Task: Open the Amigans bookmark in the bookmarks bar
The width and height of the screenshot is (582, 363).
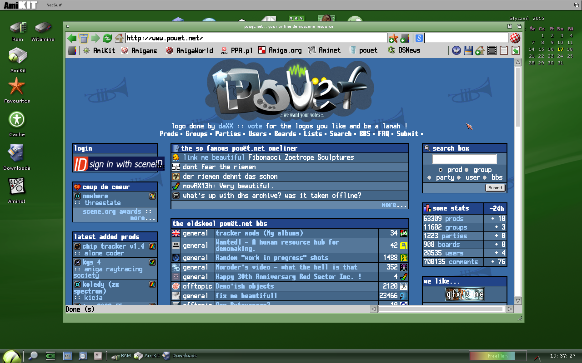Action: click(139, 50)
